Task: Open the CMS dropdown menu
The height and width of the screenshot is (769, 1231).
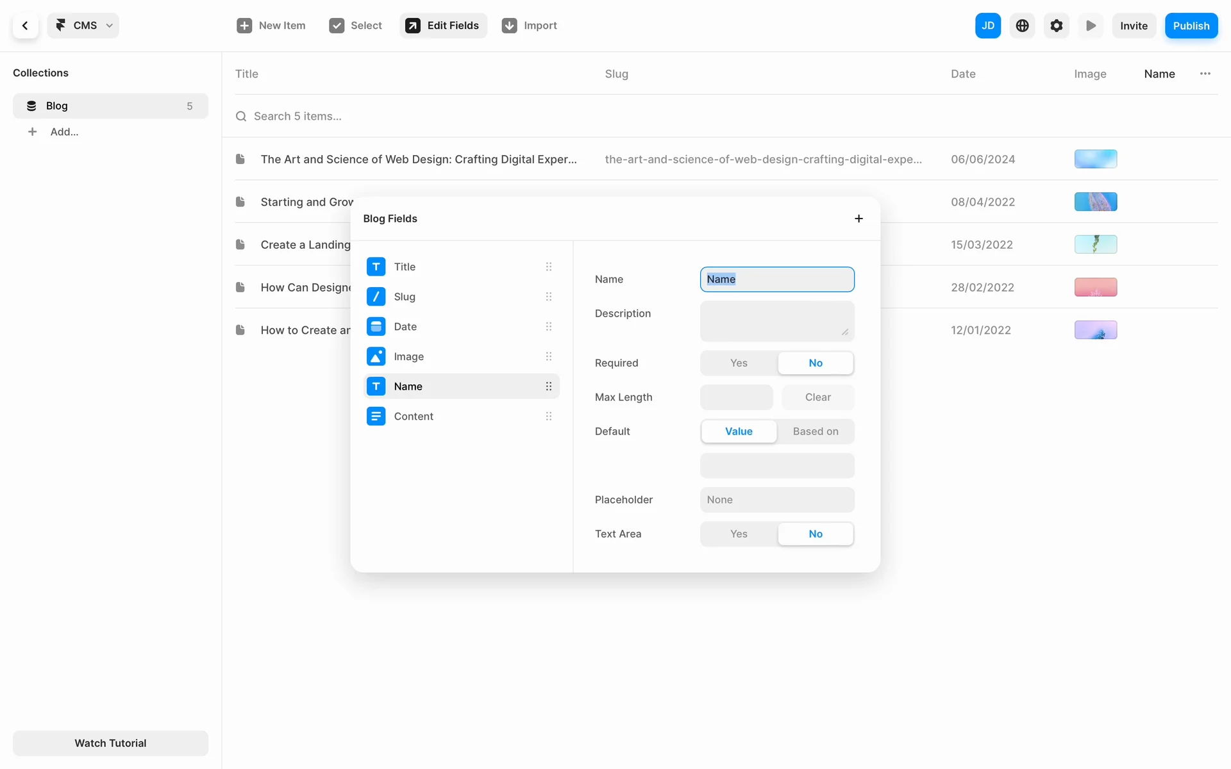Action: [83, 26]
